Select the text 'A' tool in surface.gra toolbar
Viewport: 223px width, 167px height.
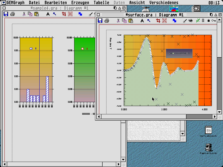[x=142, y=21]
